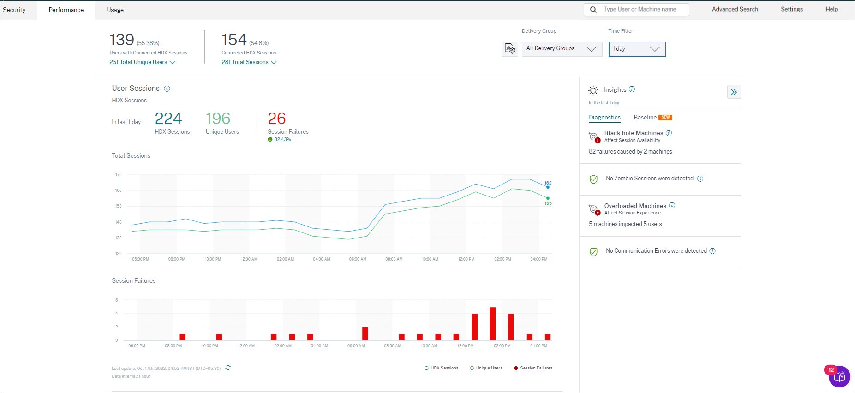Screen dimensions: 855x393
Task: Collapse the Insights panel with double-chevron
Action: click(x=734, y=92)
